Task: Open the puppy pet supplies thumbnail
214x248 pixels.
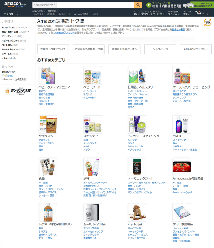Action: coord(137,213)
